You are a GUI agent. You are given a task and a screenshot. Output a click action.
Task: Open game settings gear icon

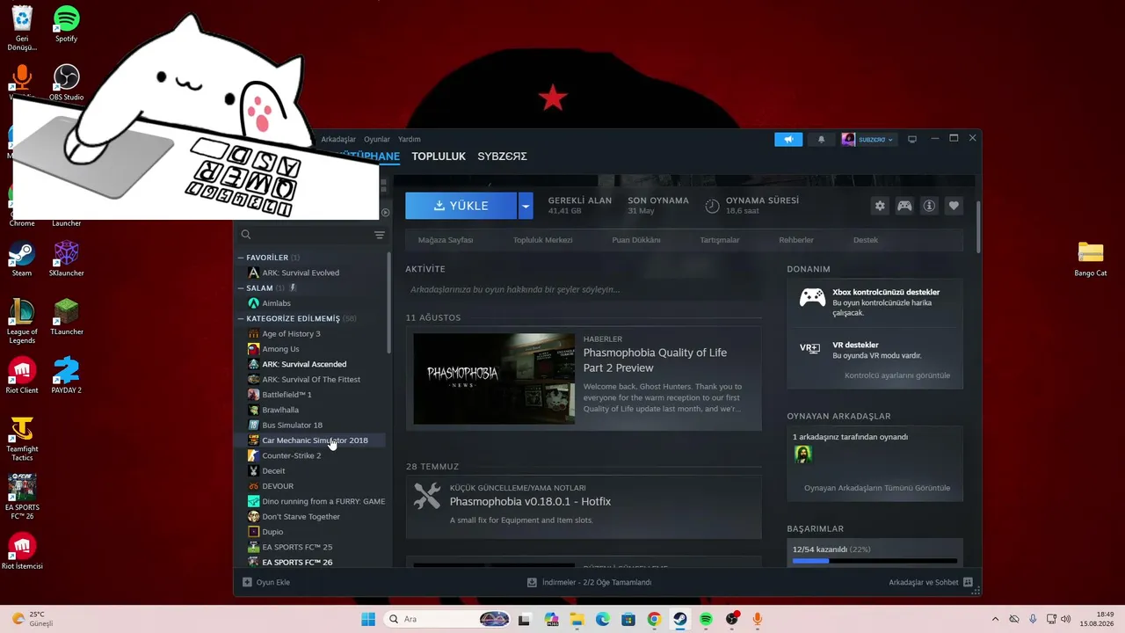tap(880, 206)
